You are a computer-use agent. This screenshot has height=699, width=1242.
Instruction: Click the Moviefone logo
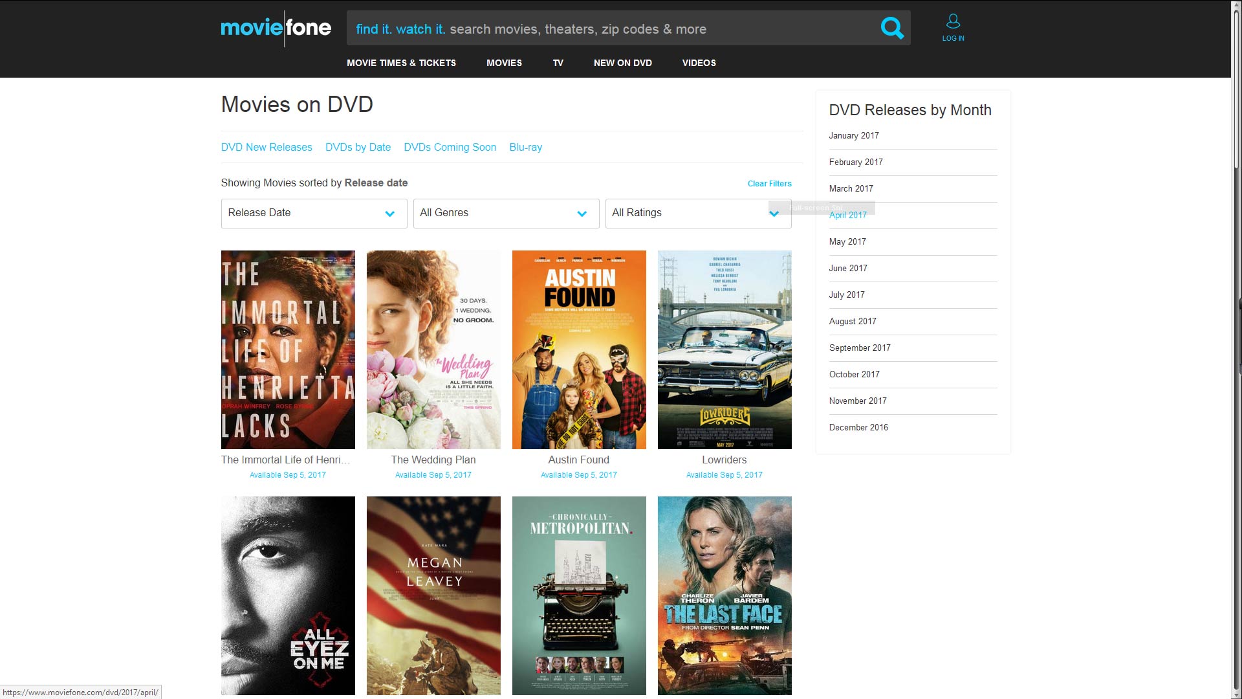[276, 28]
